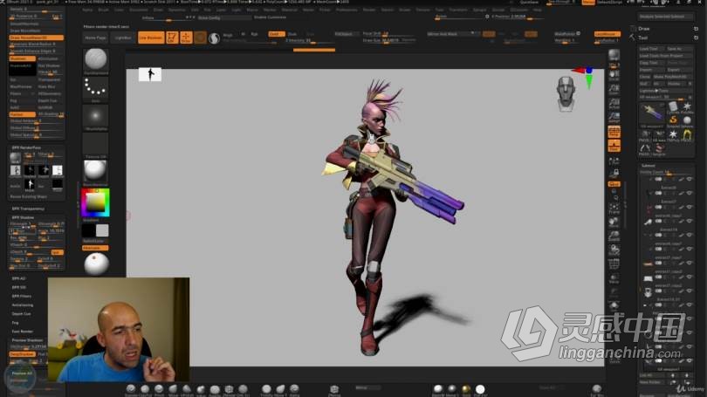This screenshot has height=397, width=707.
Task: Click the Frame mesh button
Action: click(614, 209)
